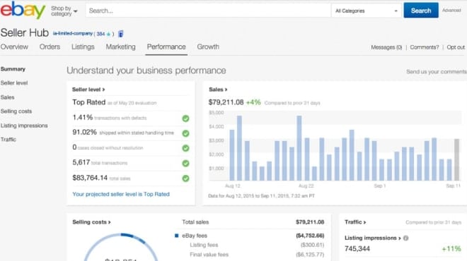Expand the Sales card heading

click(x=218, y=90)
